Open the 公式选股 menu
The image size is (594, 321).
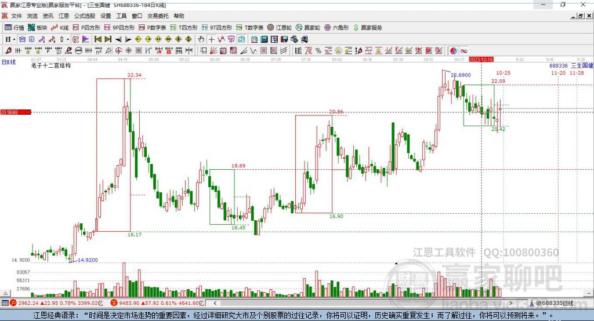pyautogui.click(x=85, y=16)
